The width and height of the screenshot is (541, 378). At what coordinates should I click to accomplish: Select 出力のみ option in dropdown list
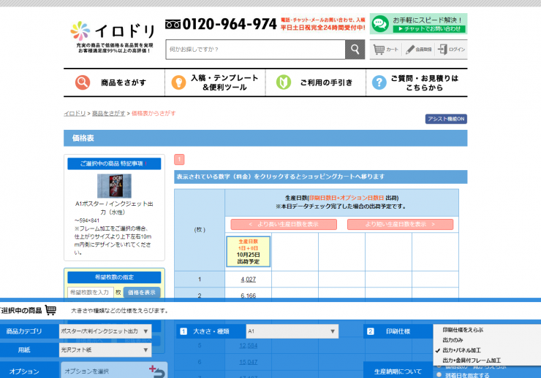453,340
